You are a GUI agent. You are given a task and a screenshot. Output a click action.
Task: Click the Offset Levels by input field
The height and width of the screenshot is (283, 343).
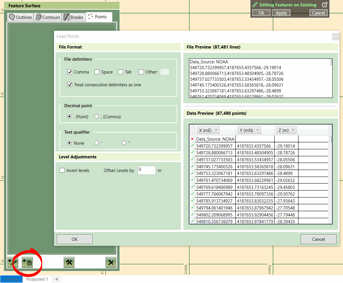[147, 170]
